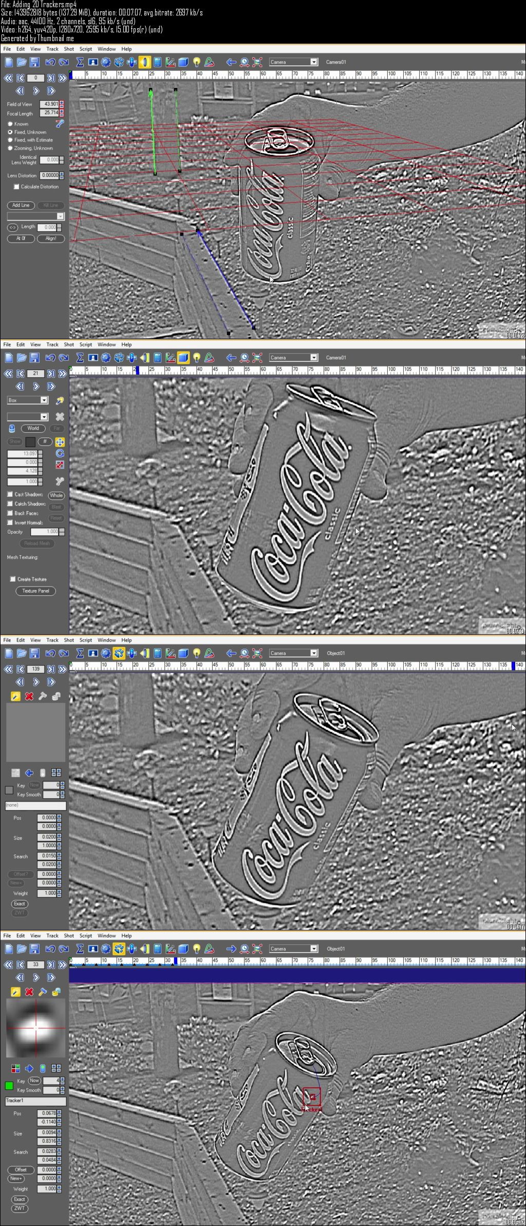Click create-tracker yellow icon in frame 139 view
The height and width of the screenshot is (1226, 526).
pyautogui.click(x=15, y=696)
